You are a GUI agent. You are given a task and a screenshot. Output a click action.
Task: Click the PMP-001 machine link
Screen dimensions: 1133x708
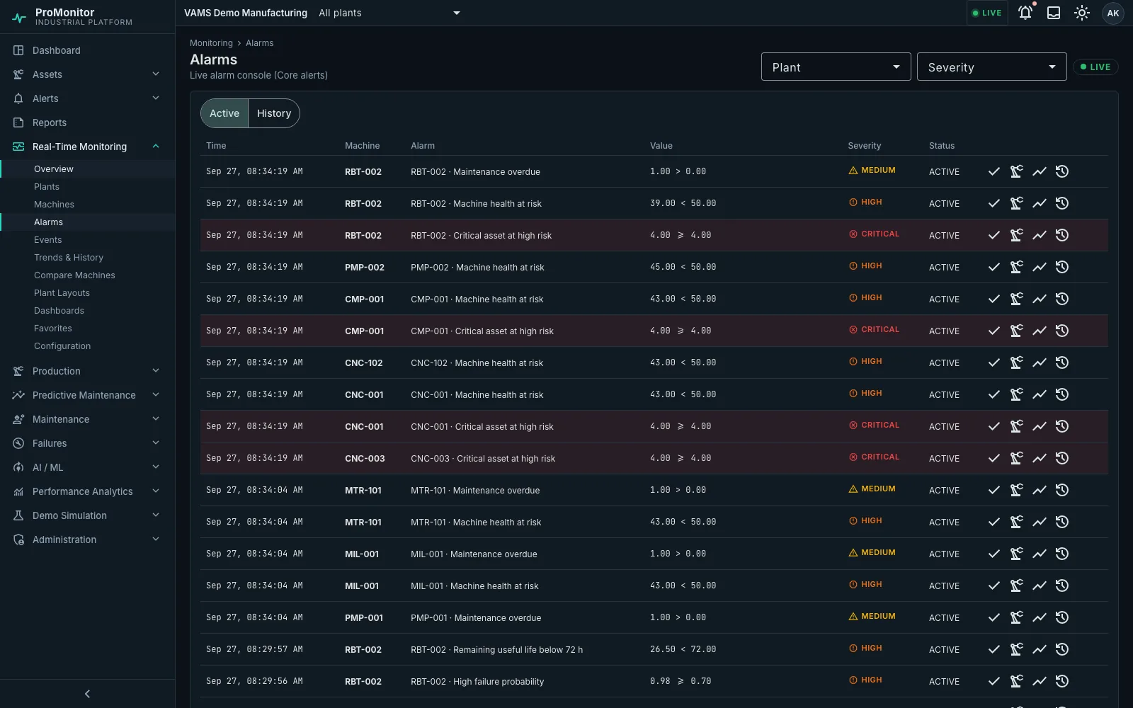pyautogui.click(x=364, y=617)
